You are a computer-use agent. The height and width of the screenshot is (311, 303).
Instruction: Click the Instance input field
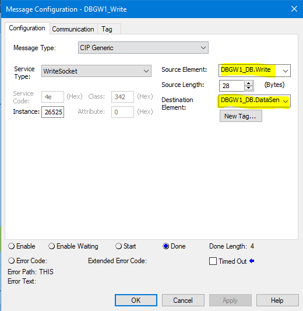52,112
